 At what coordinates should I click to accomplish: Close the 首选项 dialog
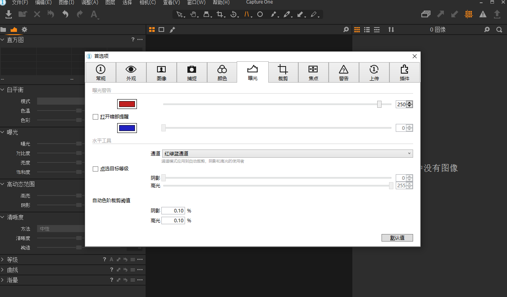click(415, 56)
